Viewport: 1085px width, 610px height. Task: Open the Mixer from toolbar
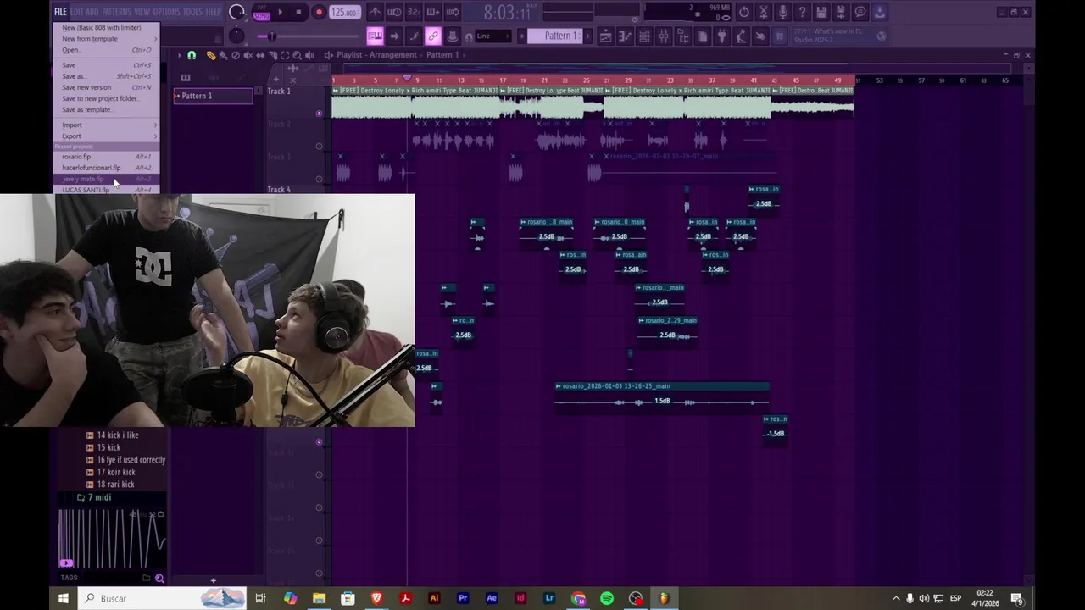664,36
